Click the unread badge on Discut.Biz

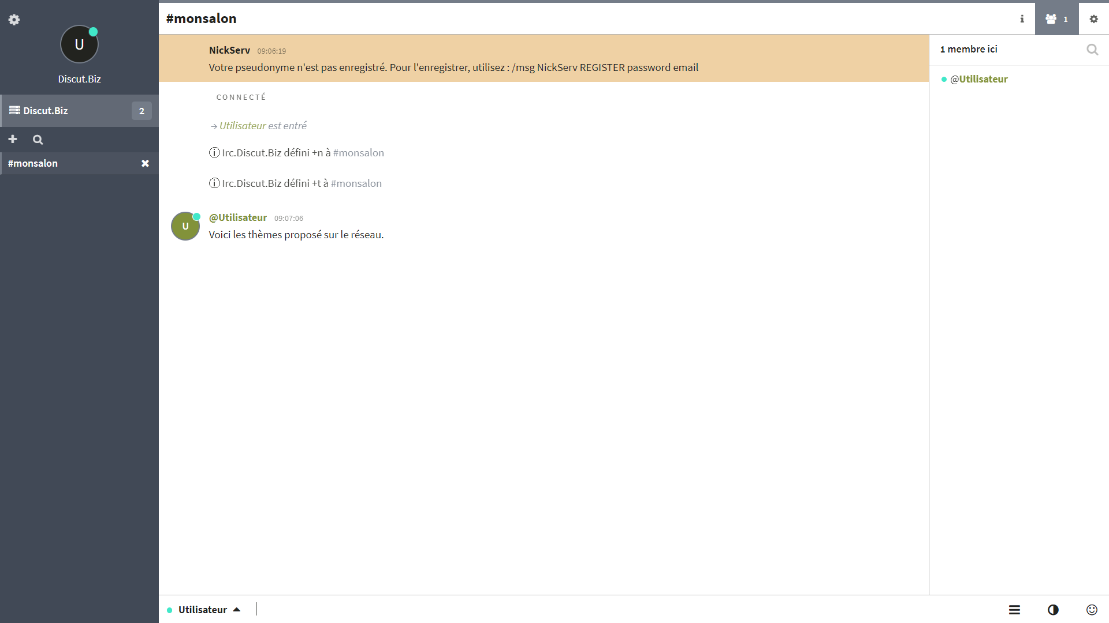142,111
